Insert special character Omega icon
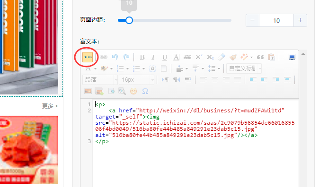This screenshot has width=328, height=187. [x=145, y=91]
